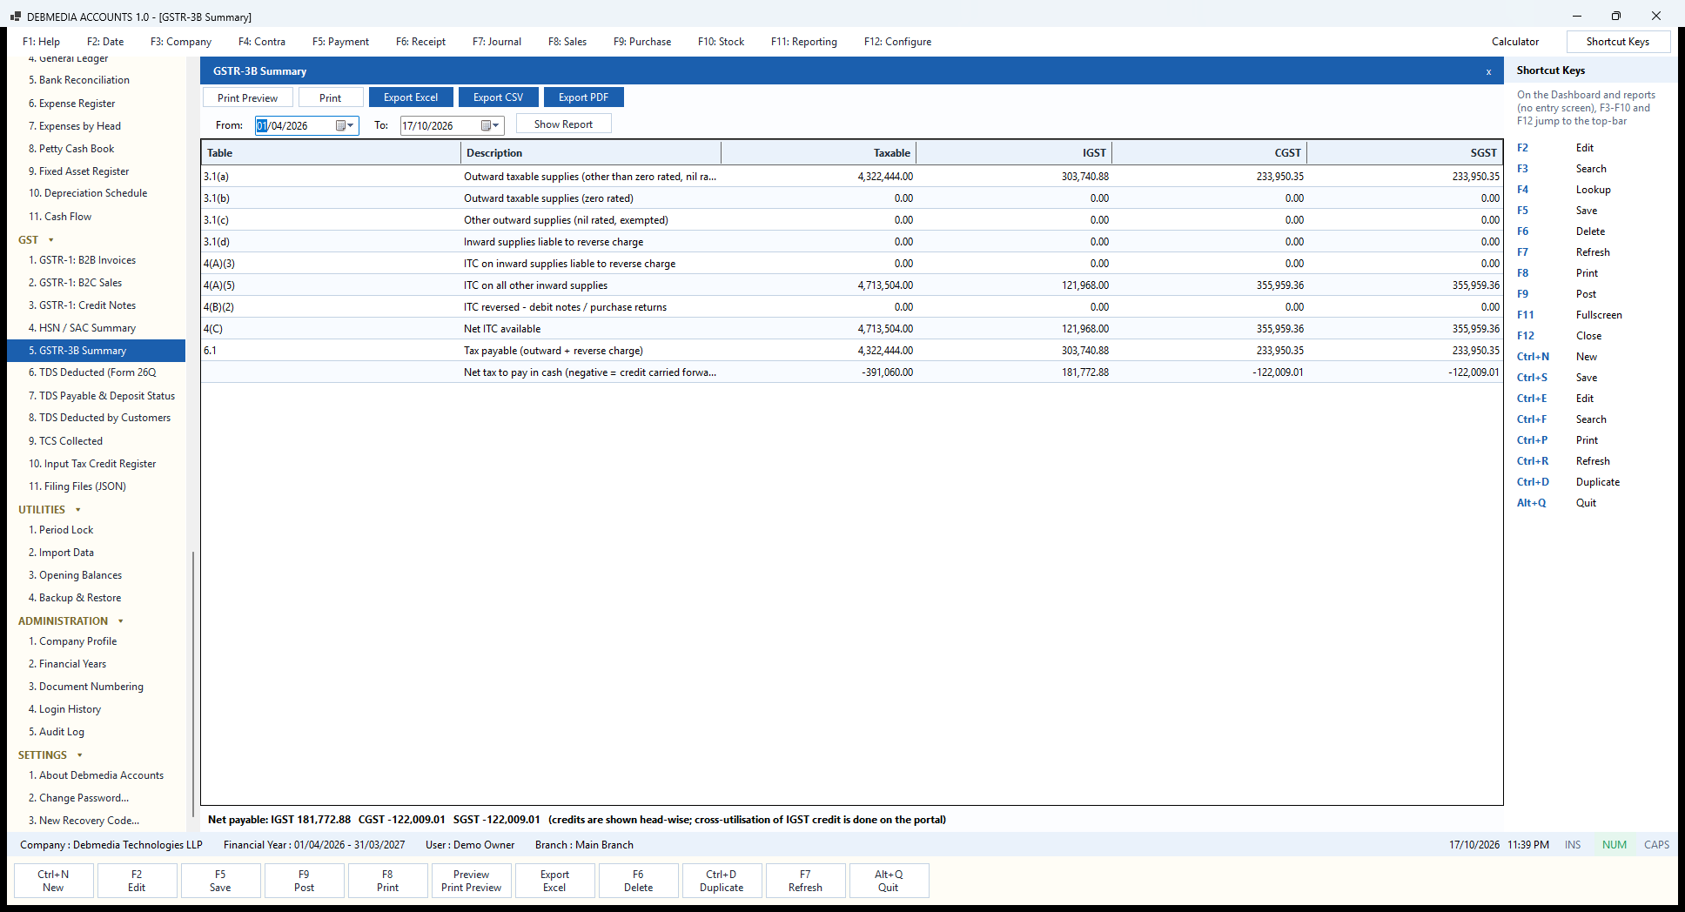Select the 'Outward taxable supplies (zero rated)' row
This screenshot has width=1685, height=912.
point(852,198)
